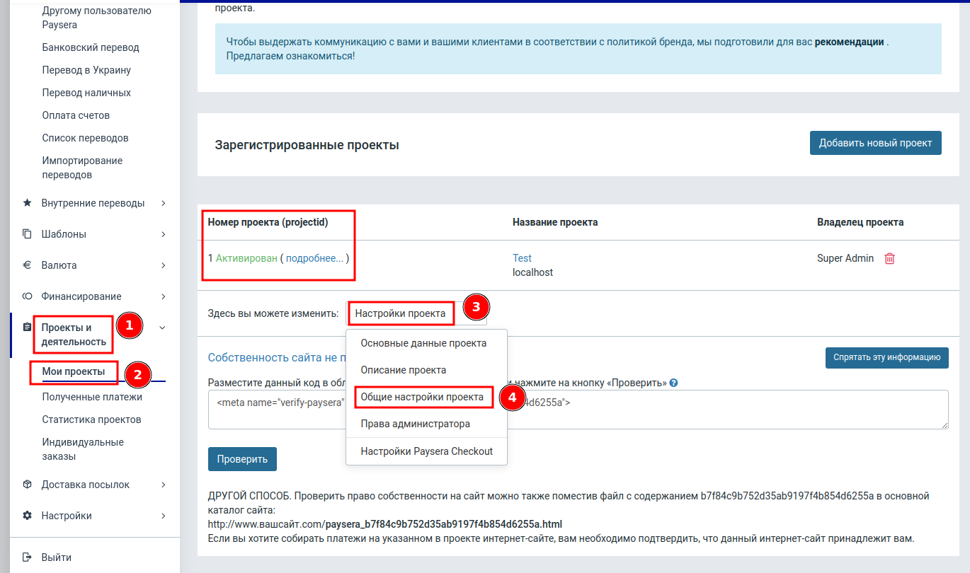Go to Перевод наличных
This screenshot has width=970, height=573.
86,93
